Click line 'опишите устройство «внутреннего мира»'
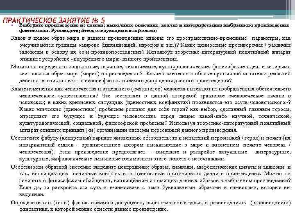The image size is (295, 221). tap(98, 59)
